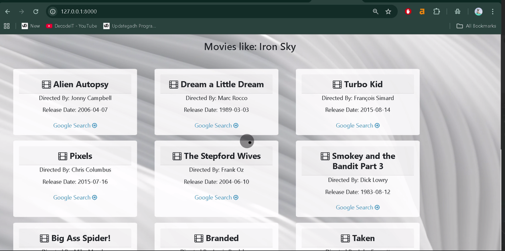The height and width of the screenshot is (251, 505).
Task: Open Google Search for Pixels
Action: click(x=75, y=198)
